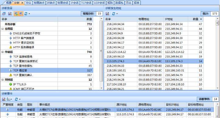
Task: Click the refresh icon in 诊断条目 toolbar
Action: (x=26, y=14)
